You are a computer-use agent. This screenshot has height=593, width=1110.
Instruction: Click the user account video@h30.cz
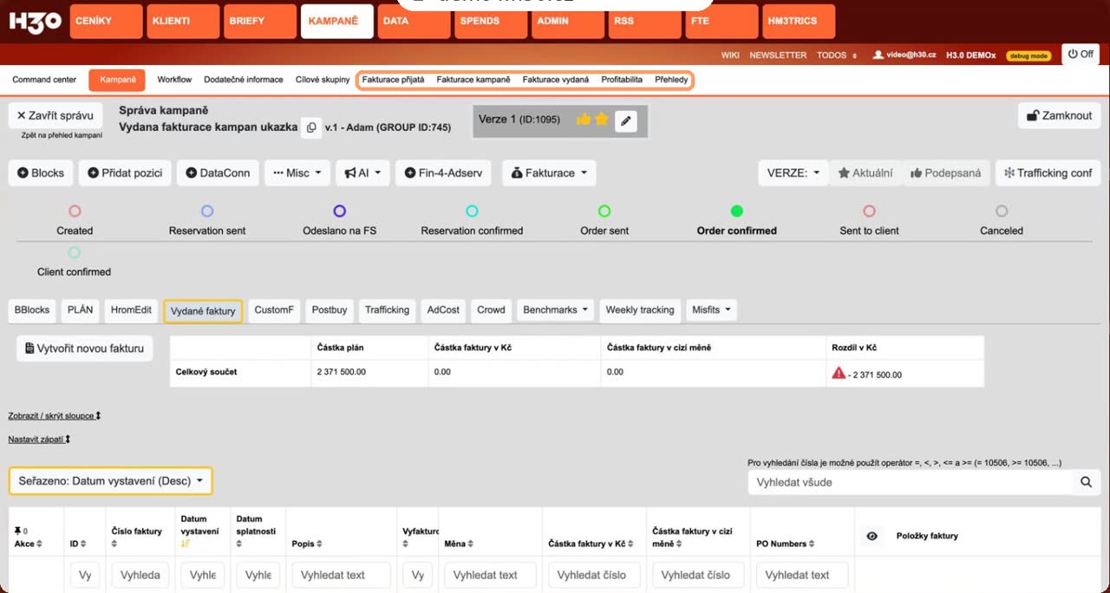(904, 55)
